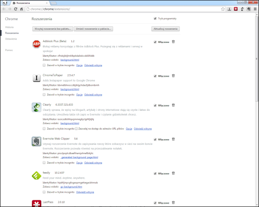Open feedly gc-background.htm link
The image size is (259, 207).
pyautogui.click(x=71, y=186)
